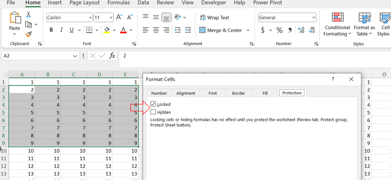Open the Merge & Center dropdown arrow
Viewport: 391px width, 180px height.
tap(248, 31)
